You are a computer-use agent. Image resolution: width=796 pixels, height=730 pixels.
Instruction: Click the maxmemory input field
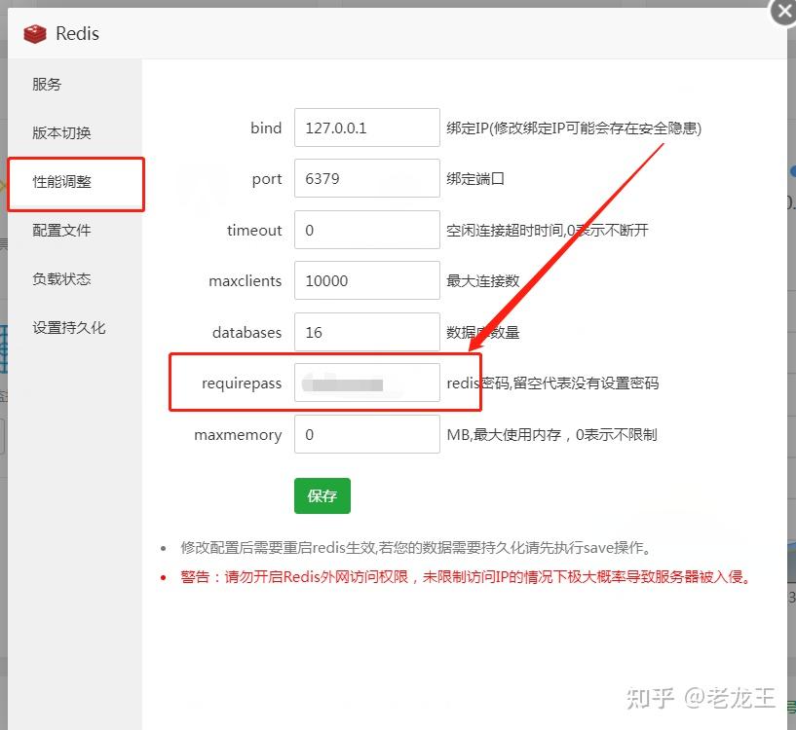click(366, 434)
